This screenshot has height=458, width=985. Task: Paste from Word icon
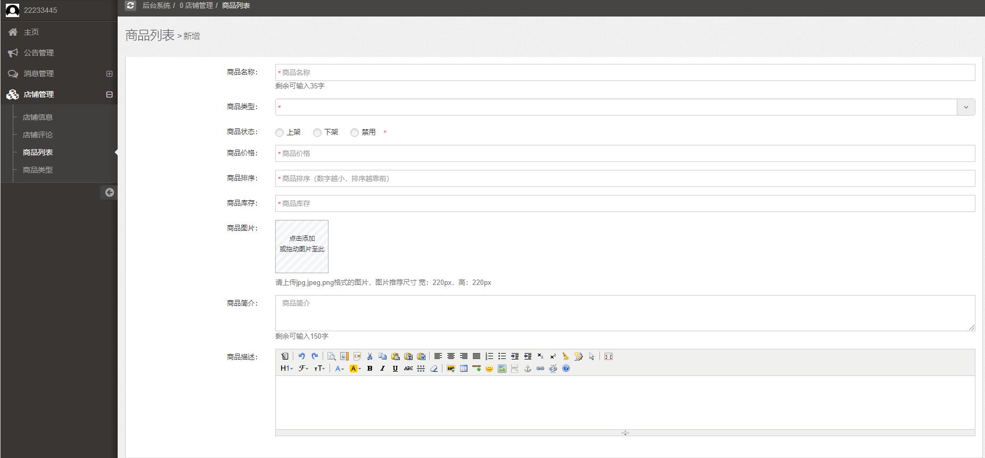(421, 356)
